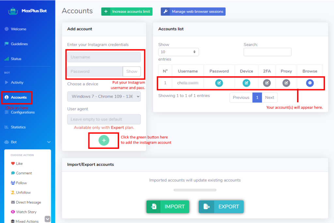Viewport: 334px width, 223px height.
Task: Choose the Direct Message action
Action: coord(26,202)
